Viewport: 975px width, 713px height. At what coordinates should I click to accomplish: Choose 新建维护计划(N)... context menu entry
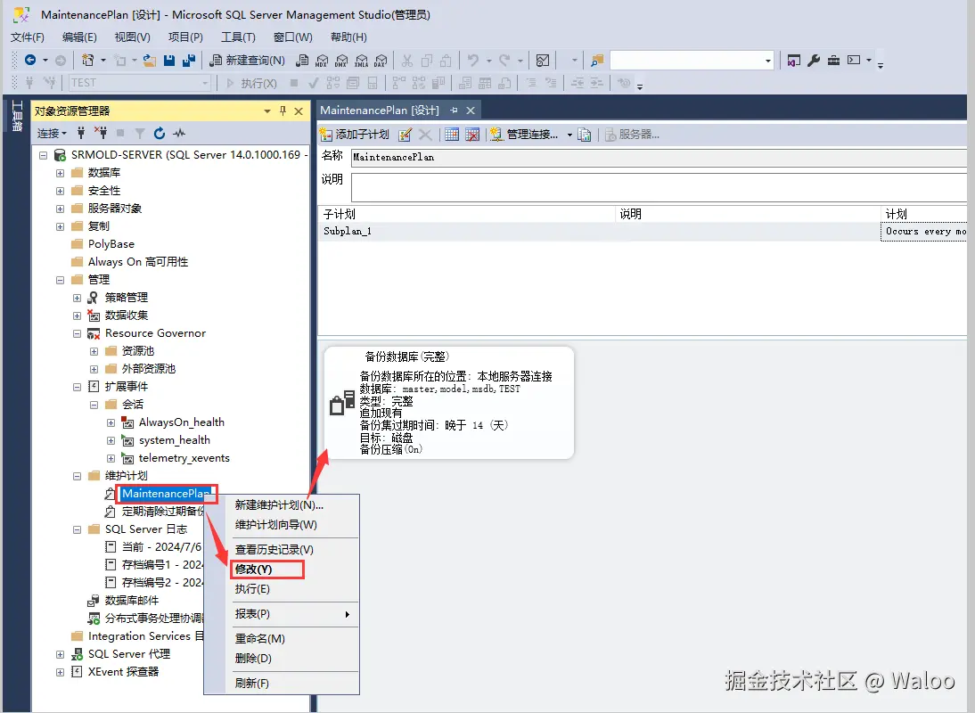coord(291,504)
